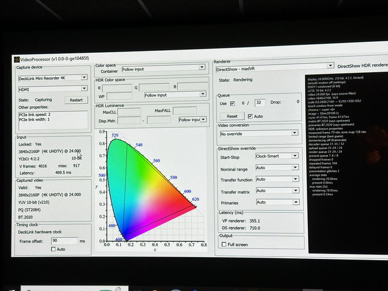Click the HDR B value field
Viewport: 388px width, 291px height.
pos(193,86)
